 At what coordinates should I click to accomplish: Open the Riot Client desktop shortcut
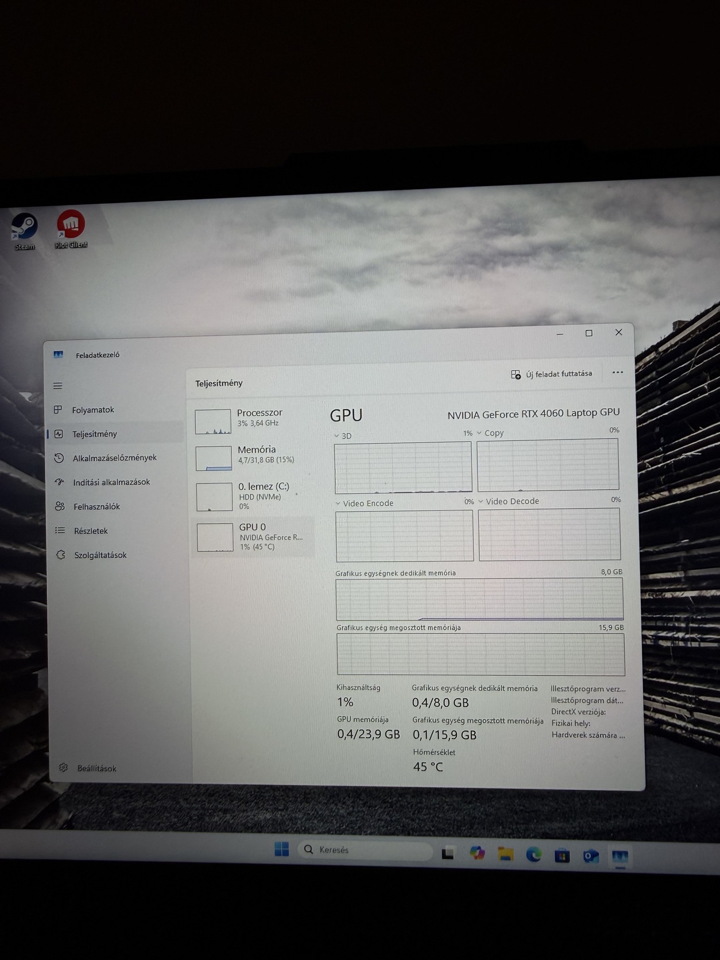tap(71, 229)
